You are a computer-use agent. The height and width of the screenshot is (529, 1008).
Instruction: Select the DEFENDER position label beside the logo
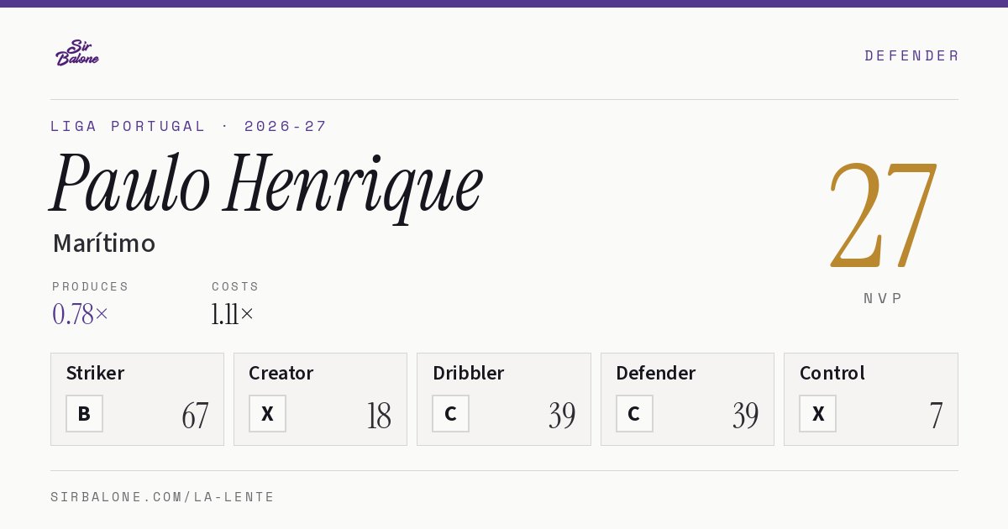point(911,55)
